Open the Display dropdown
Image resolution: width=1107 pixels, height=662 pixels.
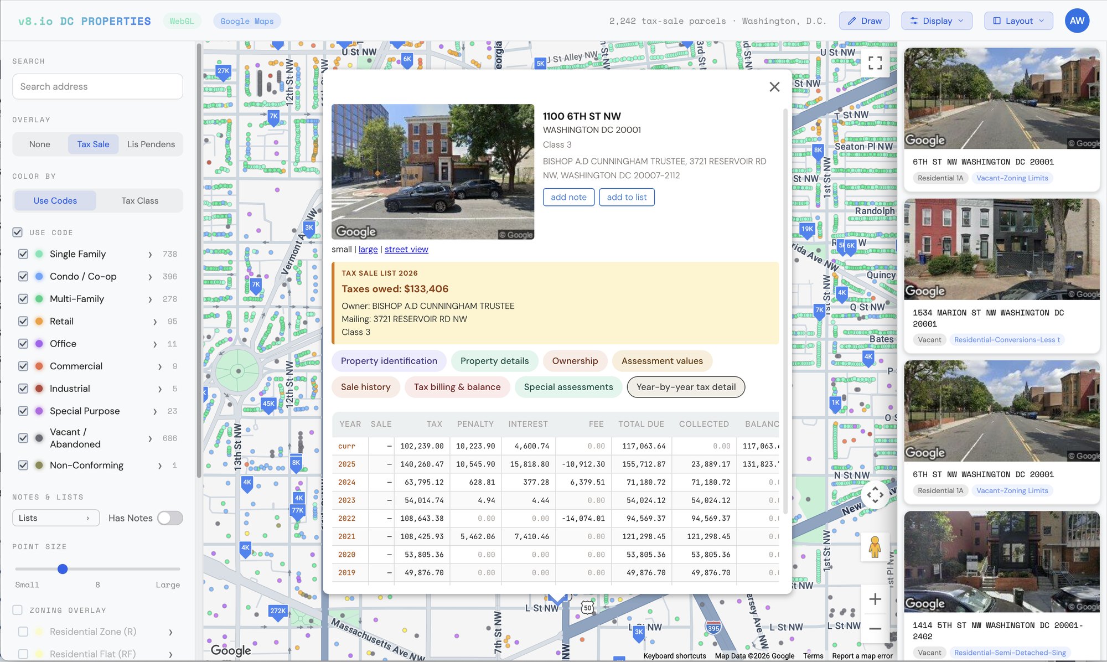tap(937, 21)
